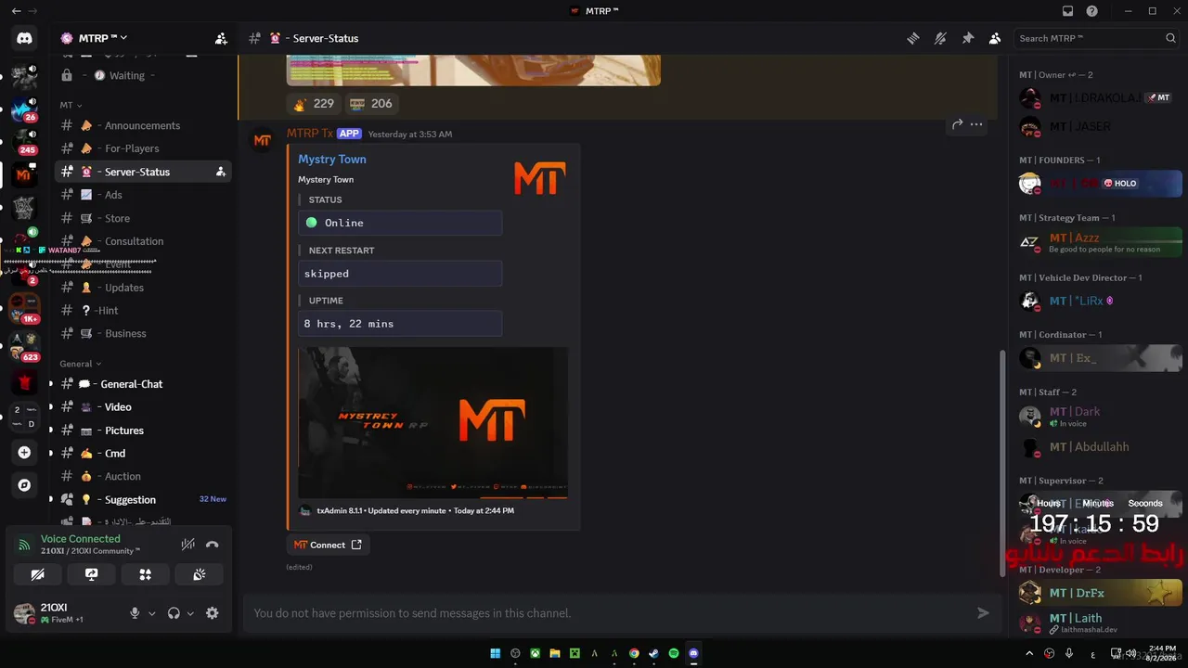Open the Store channel
Screen dimensions: 1188x668
(x=143, y=218)
